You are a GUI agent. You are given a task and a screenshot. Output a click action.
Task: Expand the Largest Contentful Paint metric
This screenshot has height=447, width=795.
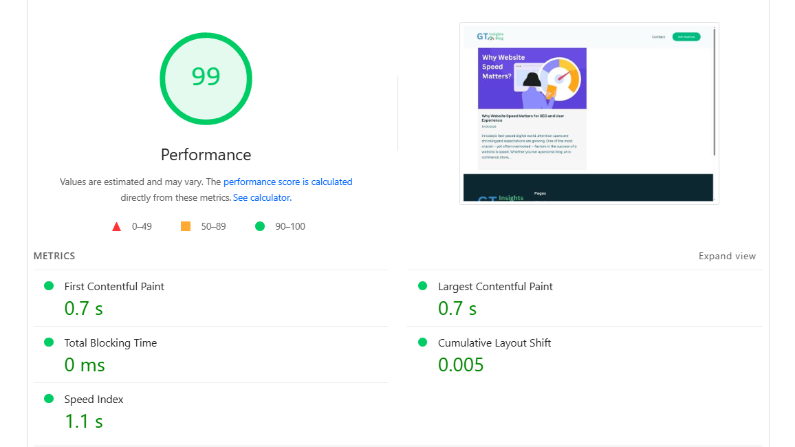point(585,298)
